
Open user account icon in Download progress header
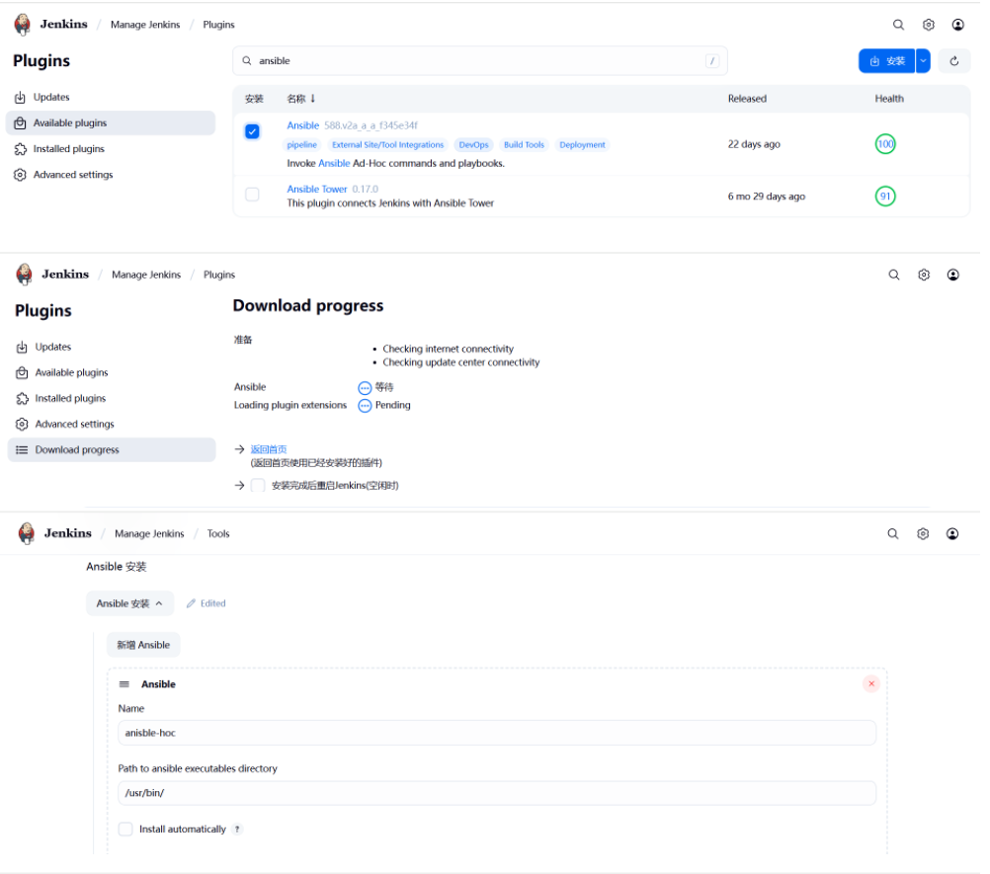(x=952, y=275)
